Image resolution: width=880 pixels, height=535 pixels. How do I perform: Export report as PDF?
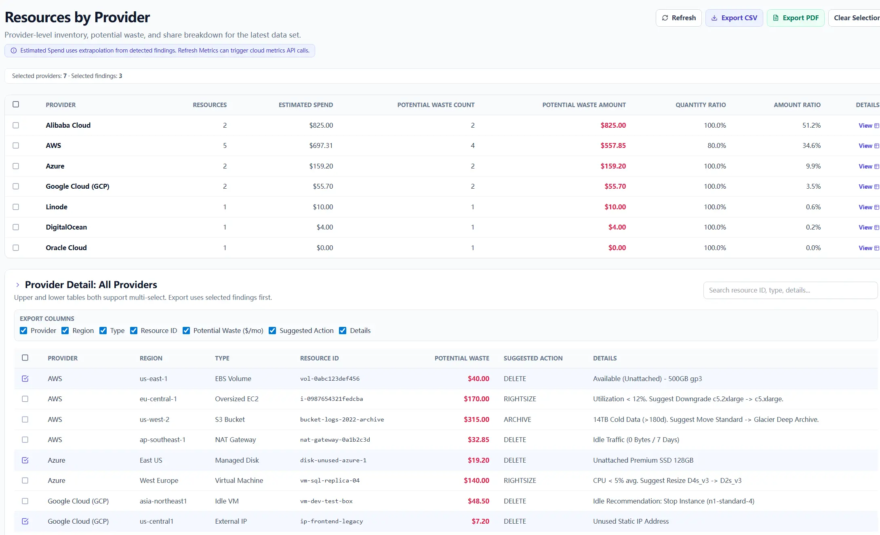pyautogui.click(x=795, y=18)
